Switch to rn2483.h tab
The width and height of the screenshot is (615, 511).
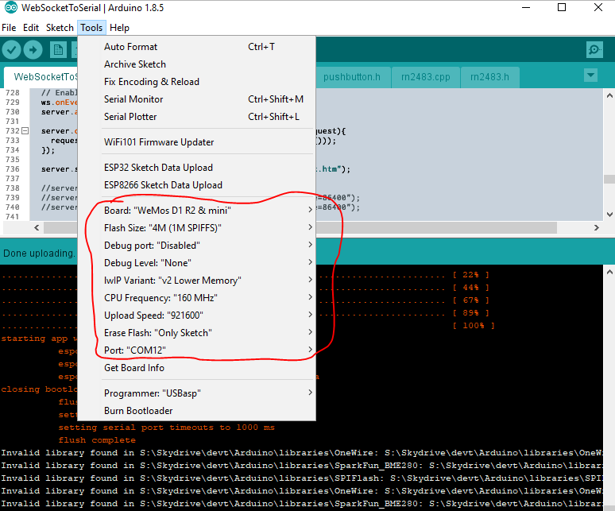coord(489,77)
